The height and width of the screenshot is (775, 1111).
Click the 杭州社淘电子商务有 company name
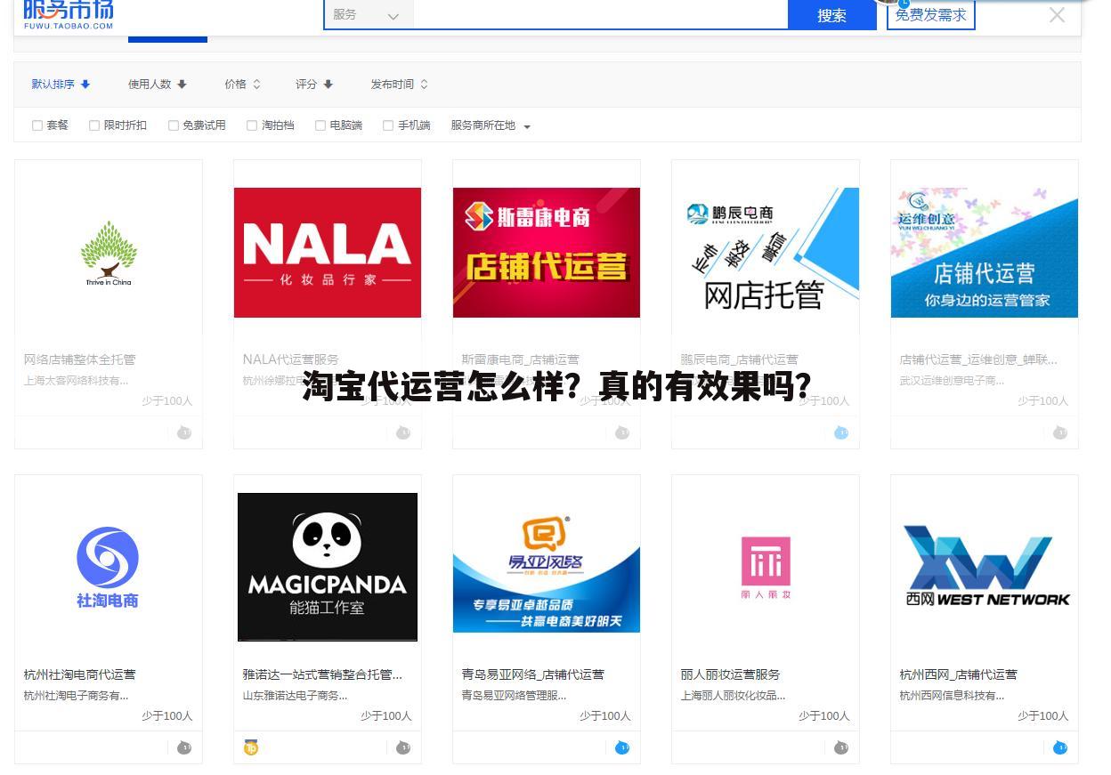point(77,695)
